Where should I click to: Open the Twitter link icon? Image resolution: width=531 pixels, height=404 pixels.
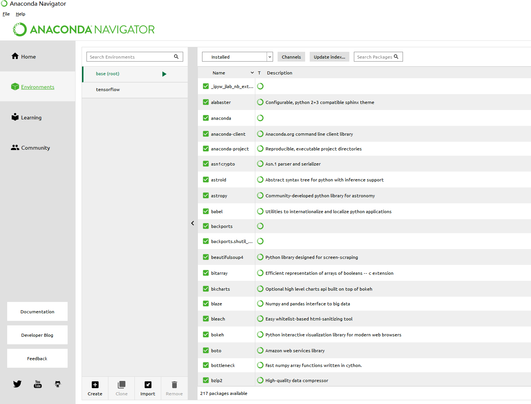(x=17, y=384)
